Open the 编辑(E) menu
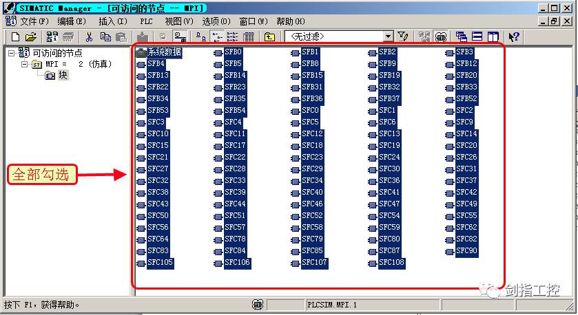Viewport: 578px width, 315px height. [72, 21]
